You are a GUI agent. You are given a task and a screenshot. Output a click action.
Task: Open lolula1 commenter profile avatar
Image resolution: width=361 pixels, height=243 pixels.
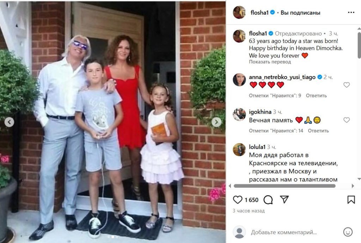[239, 149]
